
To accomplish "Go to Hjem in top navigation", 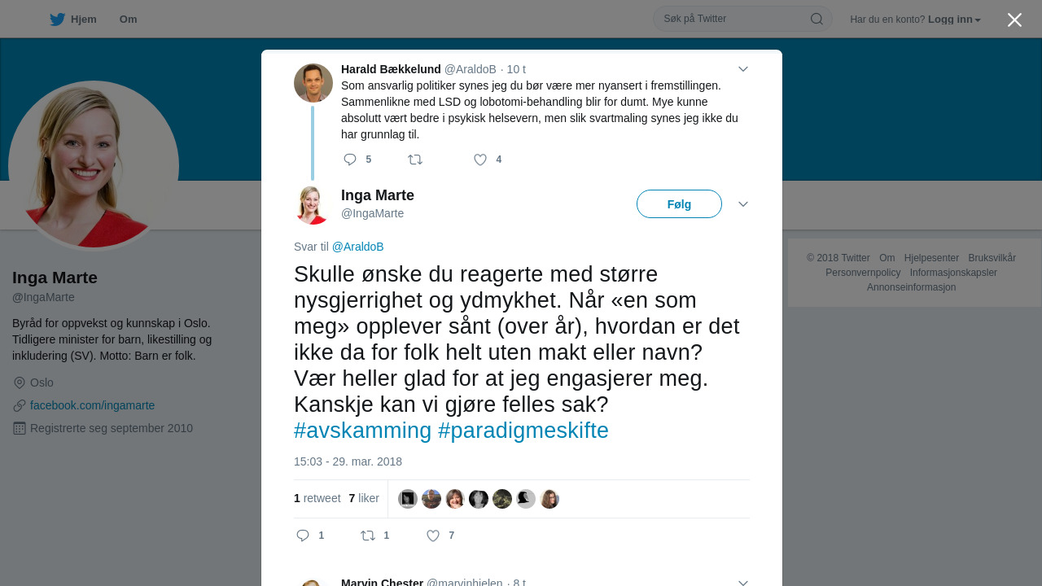I will click(x=83, y=20).
